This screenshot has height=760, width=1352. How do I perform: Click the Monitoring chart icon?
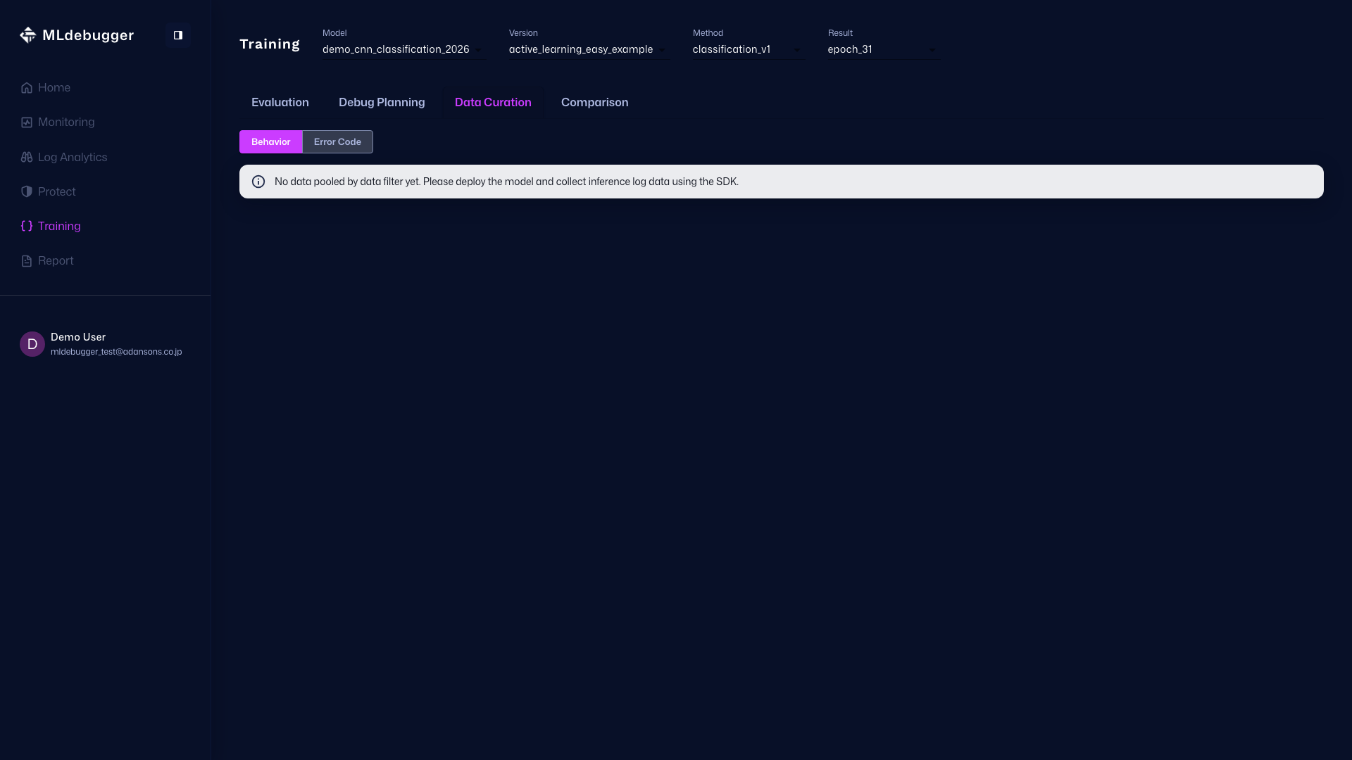(27, 122)
